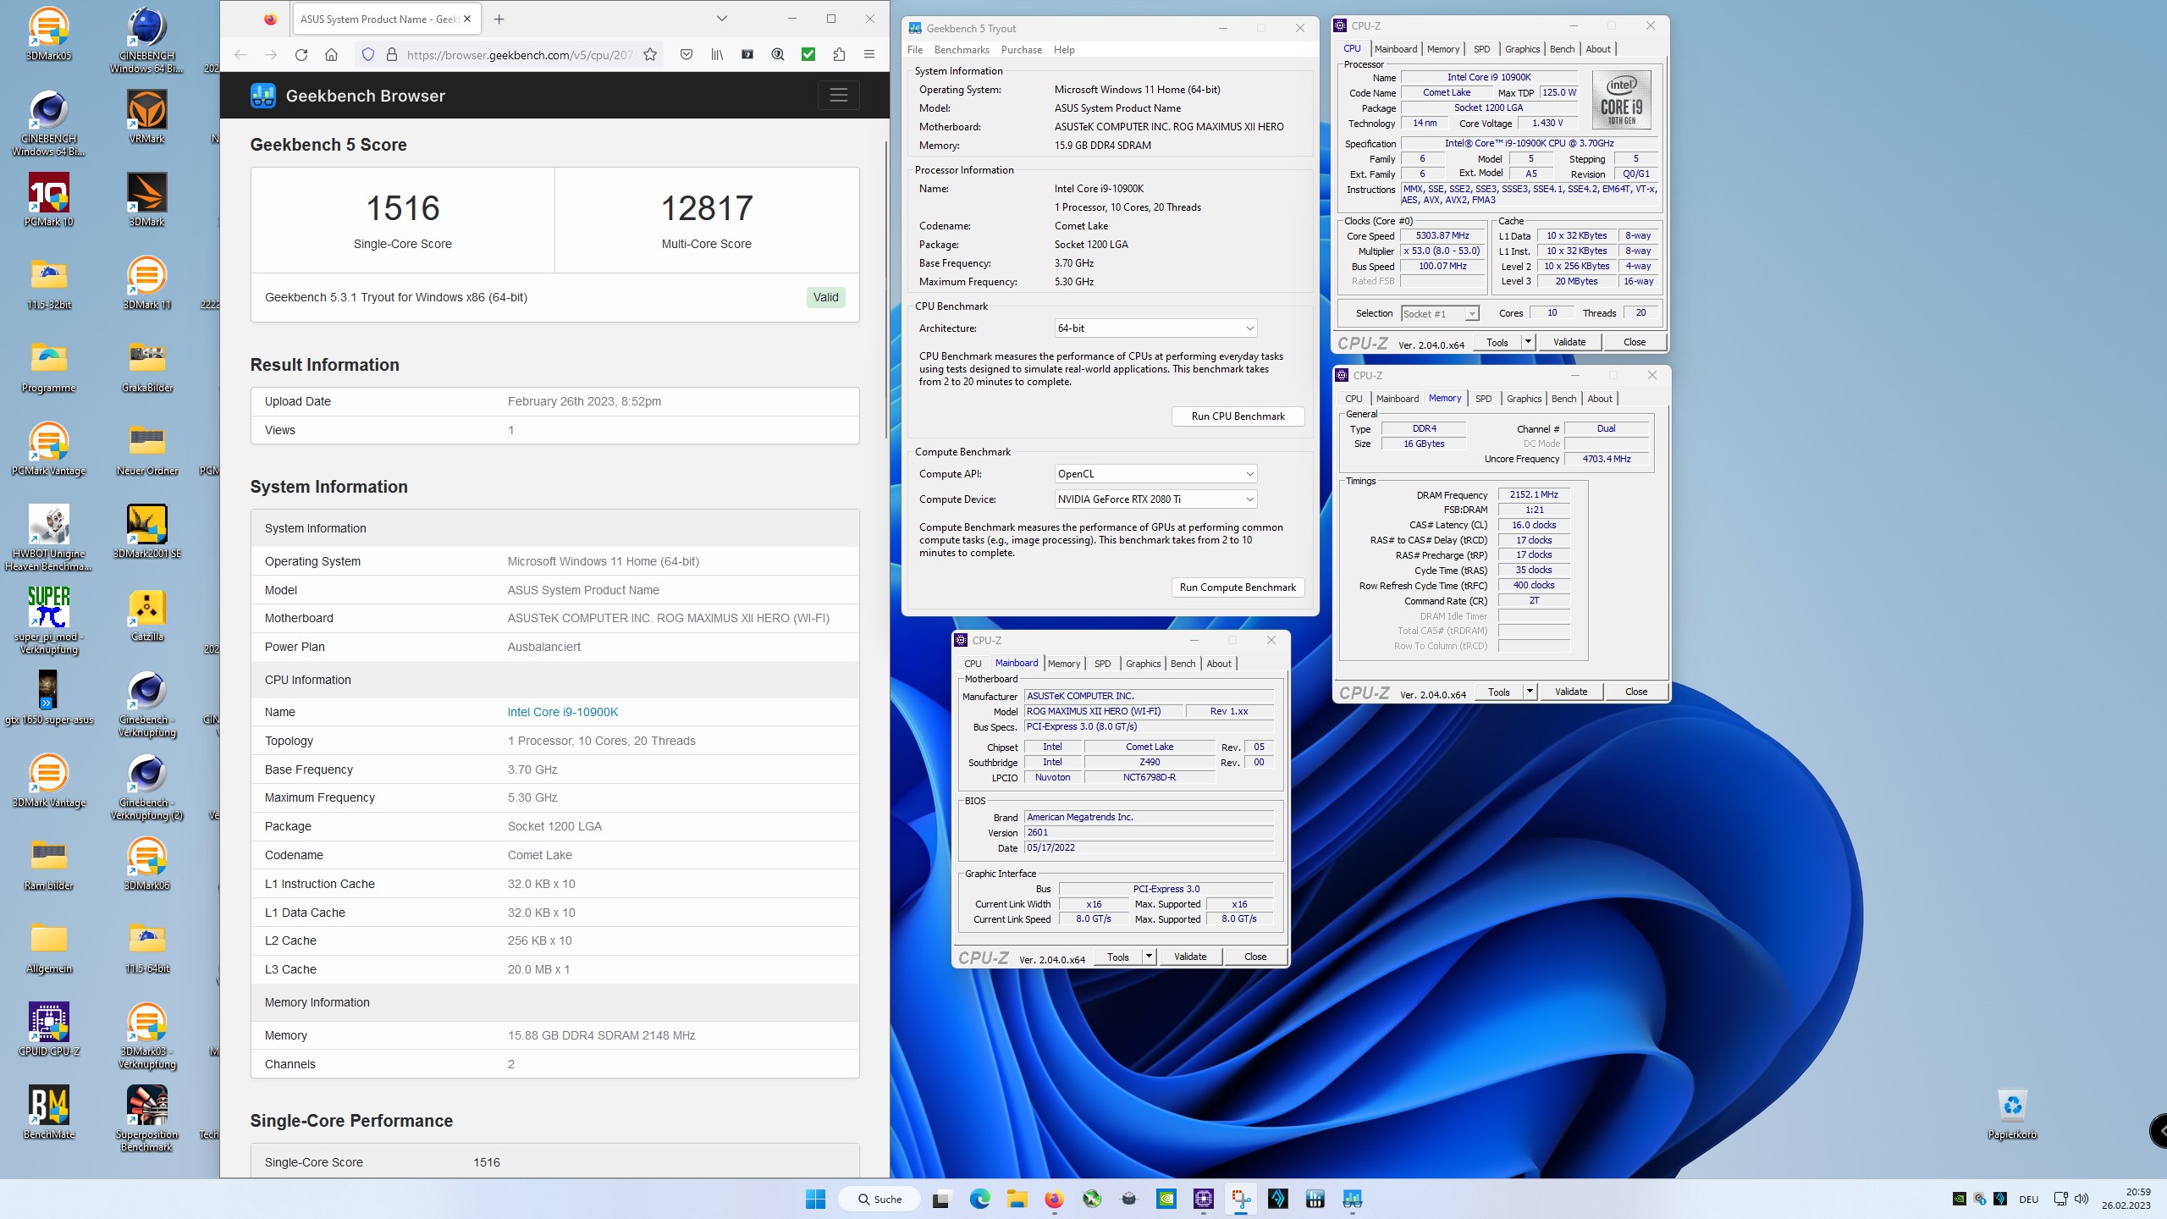Open a new Firefox tab
Screen dimensions: 2167x1219
[499, 19]
